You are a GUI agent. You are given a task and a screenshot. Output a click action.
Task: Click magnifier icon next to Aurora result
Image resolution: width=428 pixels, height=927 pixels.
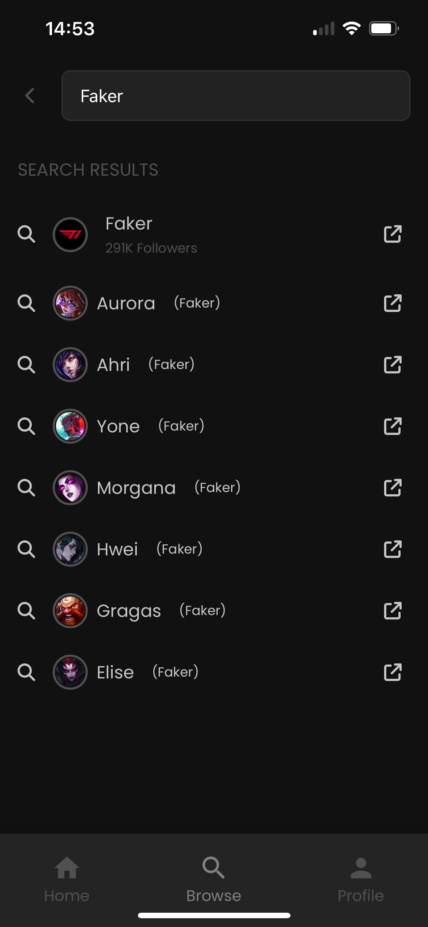(26, 304)
